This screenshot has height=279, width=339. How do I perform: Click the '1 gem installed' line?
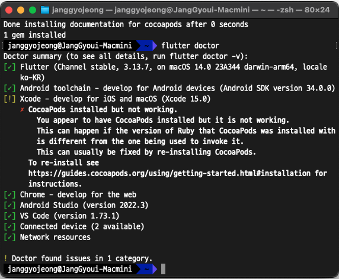coord(34,35)
